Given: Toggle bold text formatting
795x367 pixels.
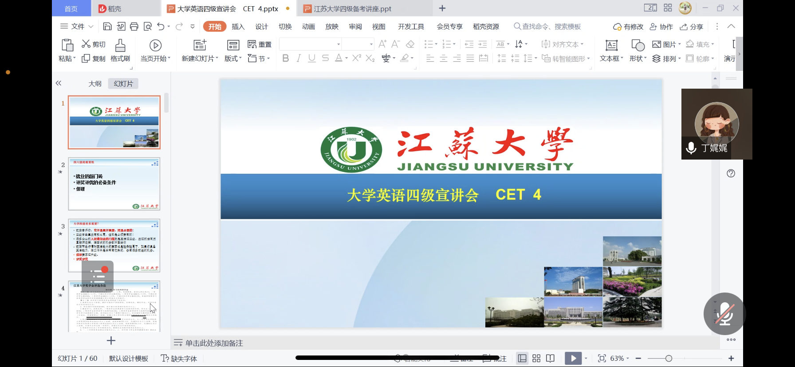Looking at the screenshot, I should [x=286, y=58].
